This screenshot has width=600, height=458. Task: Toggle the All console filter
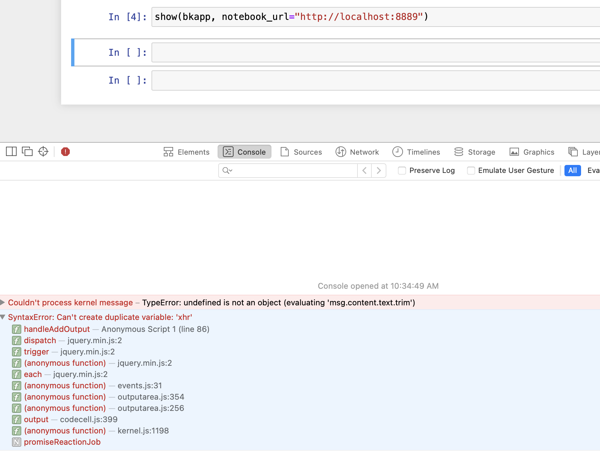pyautogui.click(x=572, y=170)
